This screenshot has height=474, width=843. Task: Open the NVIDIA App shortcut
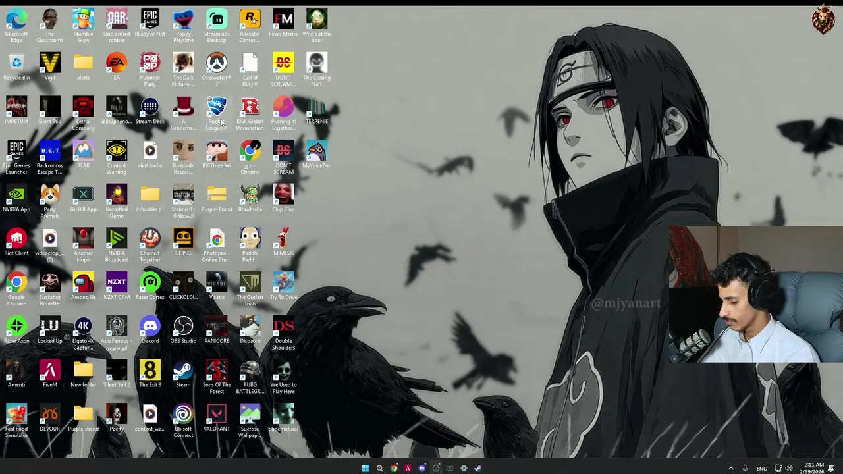[16, 198]
